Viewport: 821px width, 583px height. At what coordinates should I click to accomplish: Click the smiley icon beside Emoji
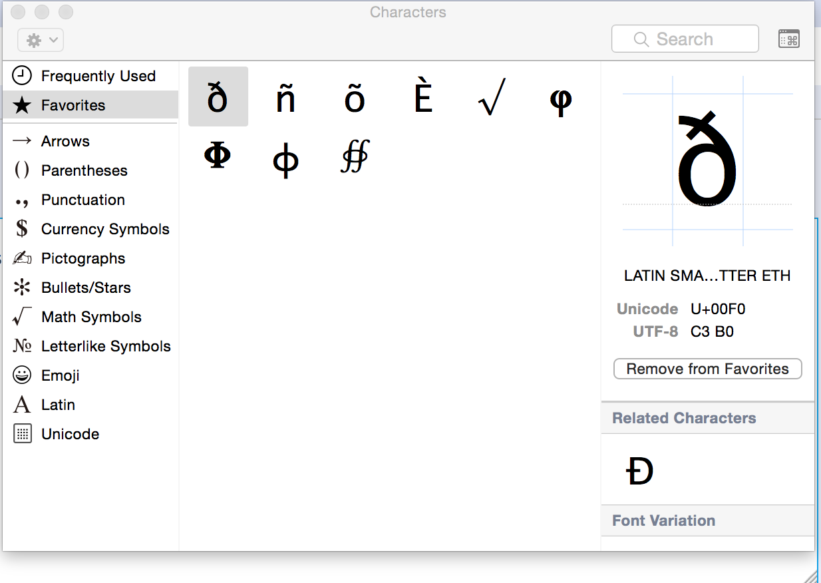pyautogui.click(x=22, y=375)
